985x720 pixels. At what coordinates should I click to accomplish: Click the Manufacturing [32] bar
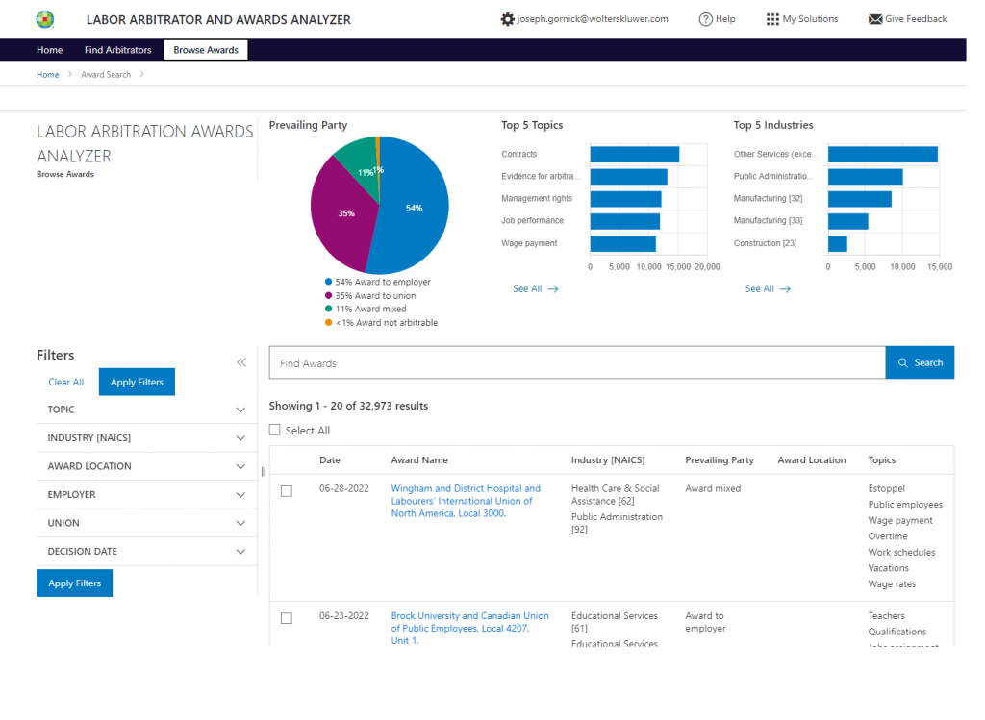coord(859,199)
